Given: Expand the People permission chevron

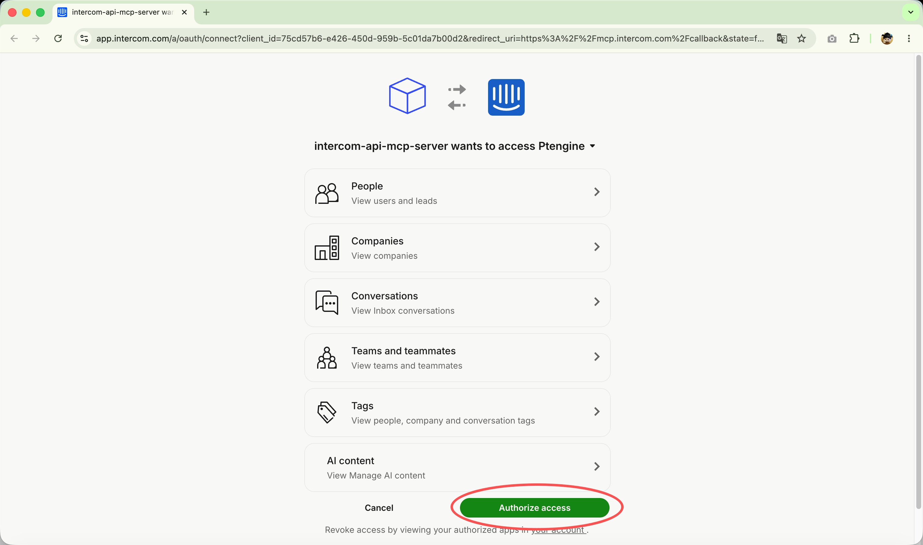Looking at the screenshot, I should [597, 192].
